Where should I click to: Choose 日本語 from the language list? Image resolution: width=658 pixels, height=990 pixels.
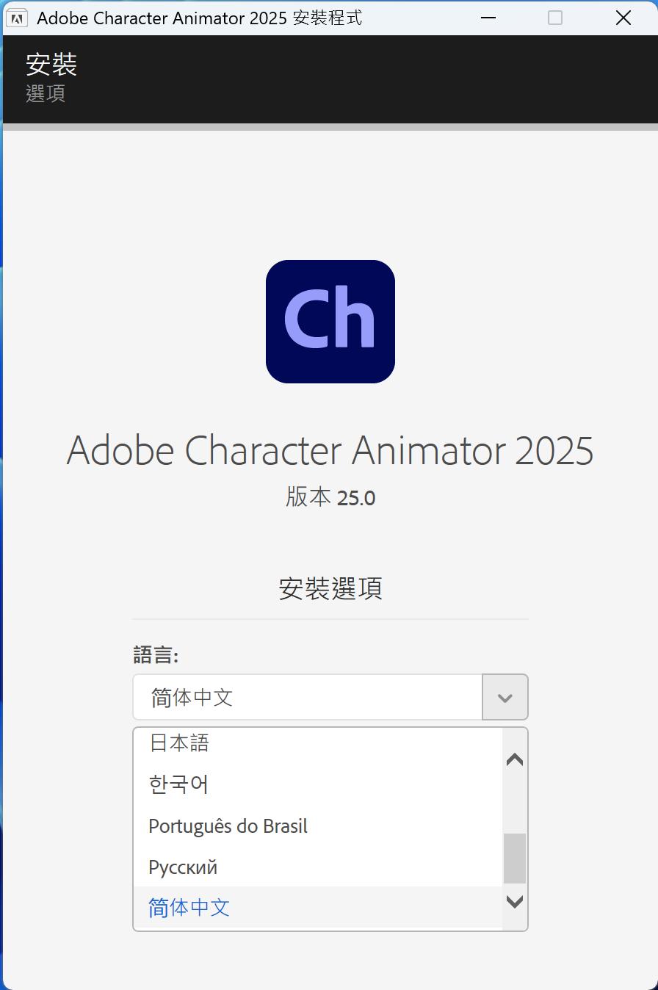tap(179, 743)
